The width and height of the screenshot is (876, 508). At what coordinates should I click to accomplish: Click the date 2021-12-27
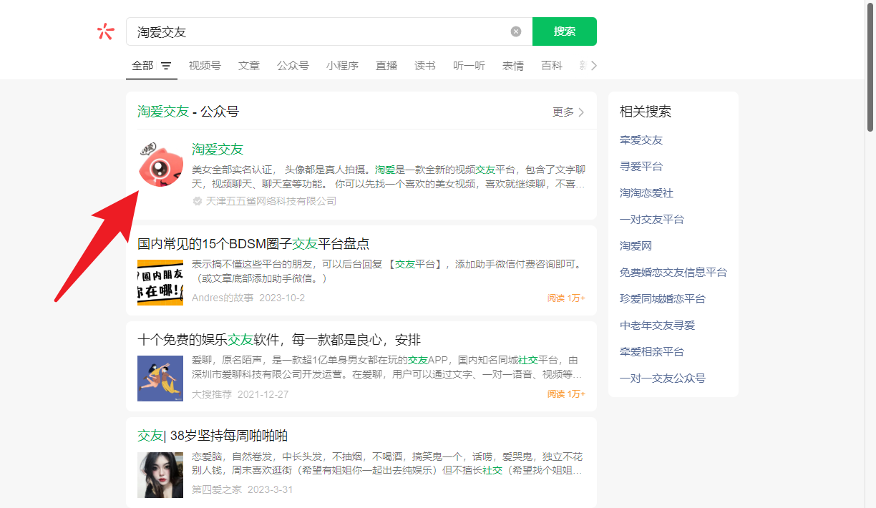(263, 394)
